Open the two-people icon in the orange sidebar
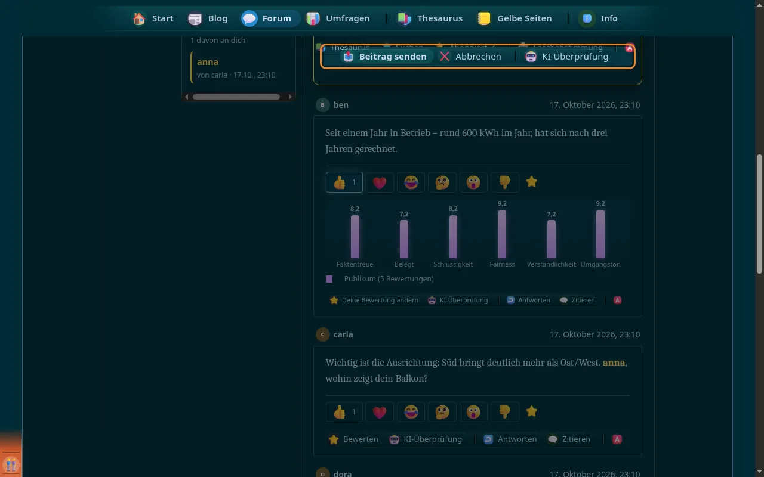The width and height of the screenshot is (764, 477). click(11, 464)
